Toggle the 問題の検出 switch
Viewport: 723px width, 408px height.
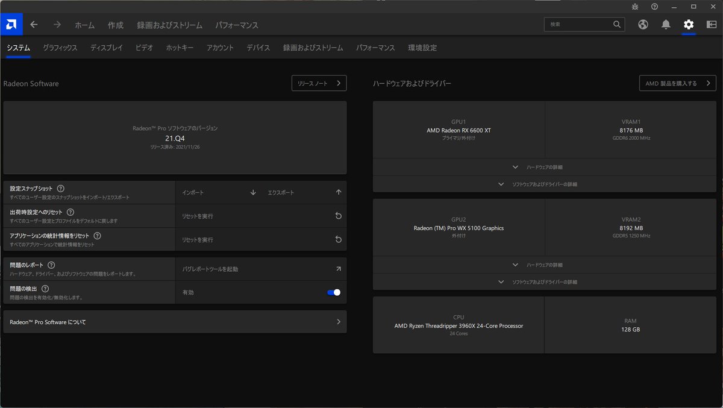[x=334, y=292]
